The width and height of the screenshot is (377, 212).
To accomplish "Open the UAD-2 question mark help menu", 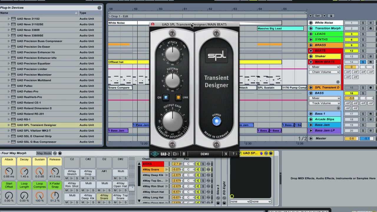I will coord(234,154).
